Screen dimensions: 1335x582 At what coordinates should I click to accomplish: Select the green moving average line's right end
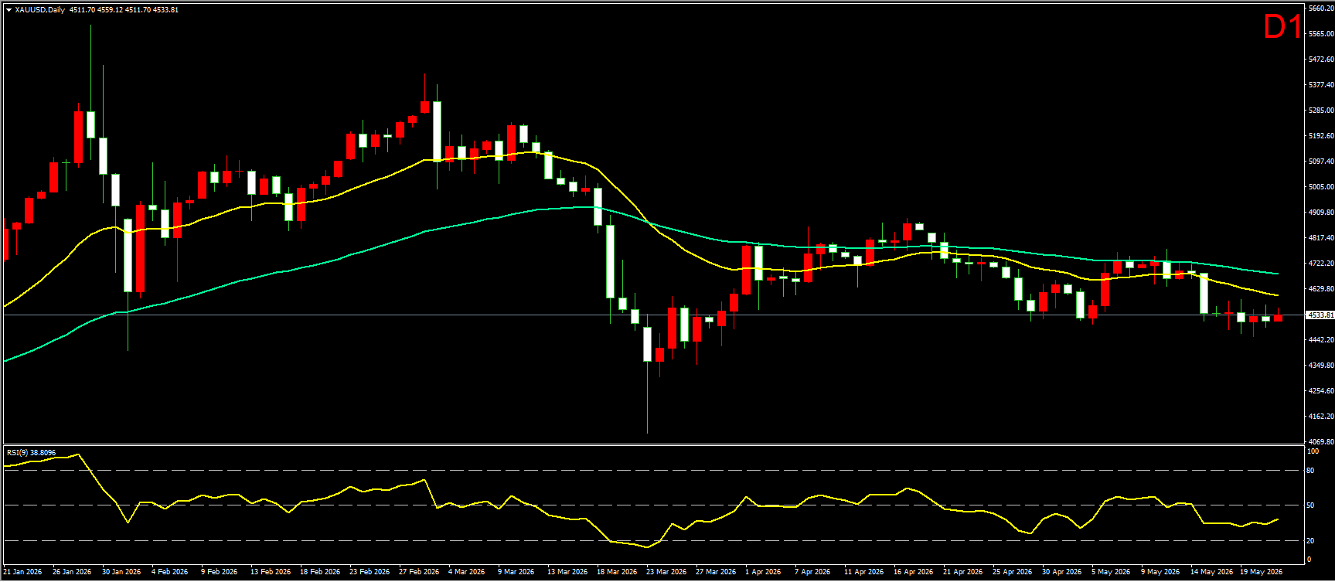click(x=1276, y=274)
